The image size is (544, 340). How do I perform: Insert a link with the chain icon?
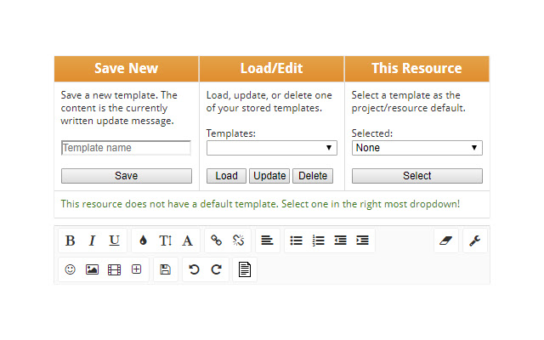pos(216,241)
